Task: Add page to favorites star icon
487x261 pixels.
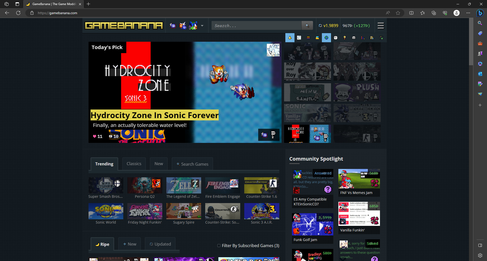Action: [x=398, y=13]
